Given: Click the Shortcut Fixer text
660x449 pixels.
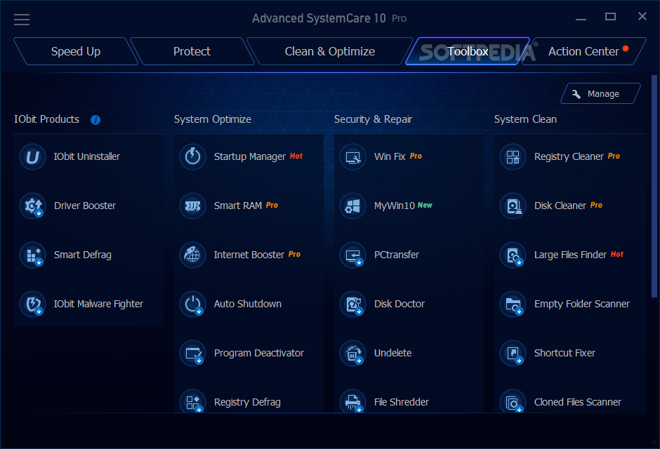Looking at the screenshot, I should pyautogui.click(x=565, y=353).
